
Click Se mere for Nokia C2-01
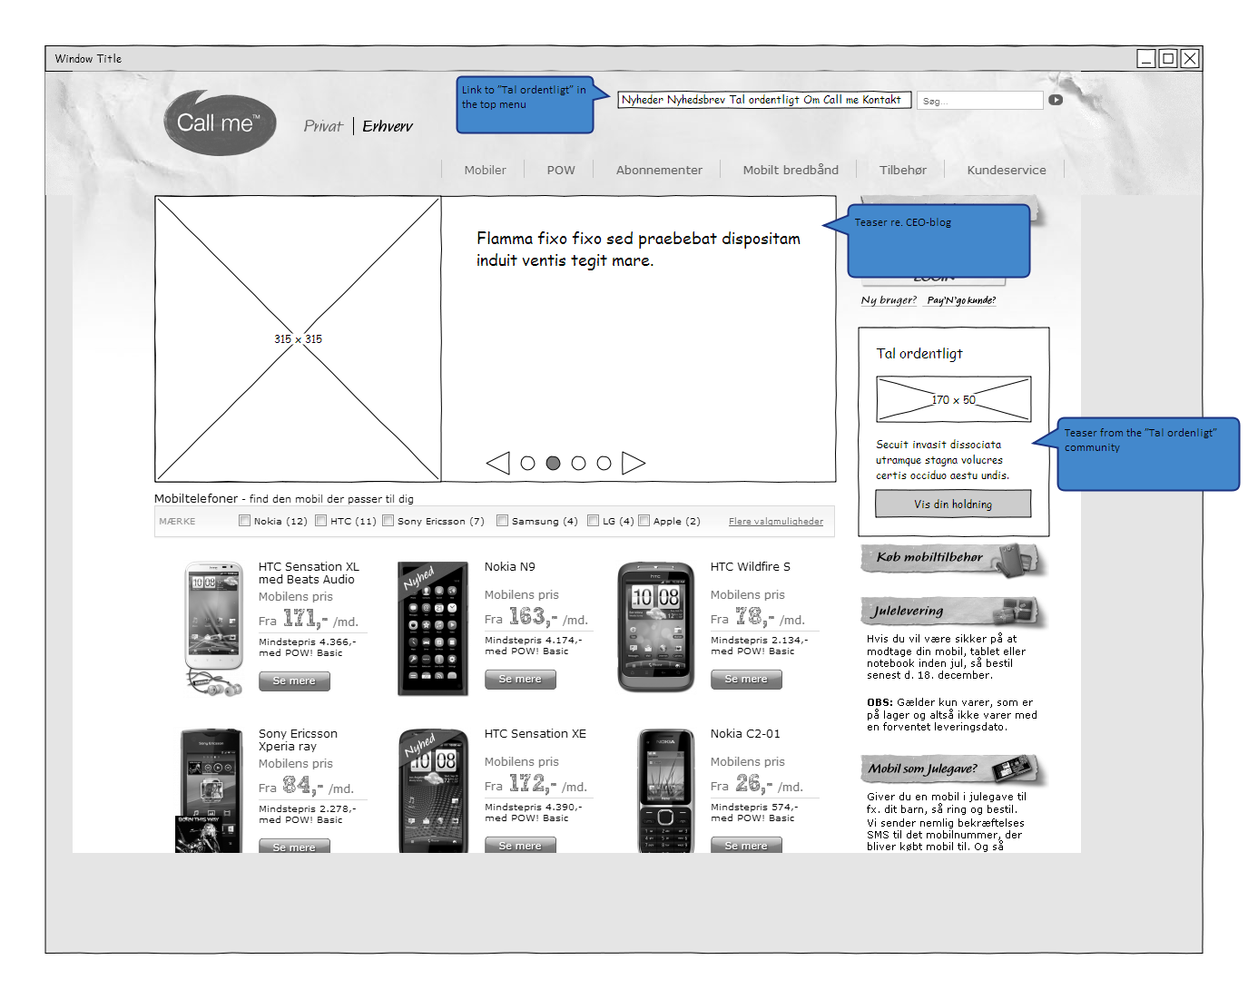746,845
